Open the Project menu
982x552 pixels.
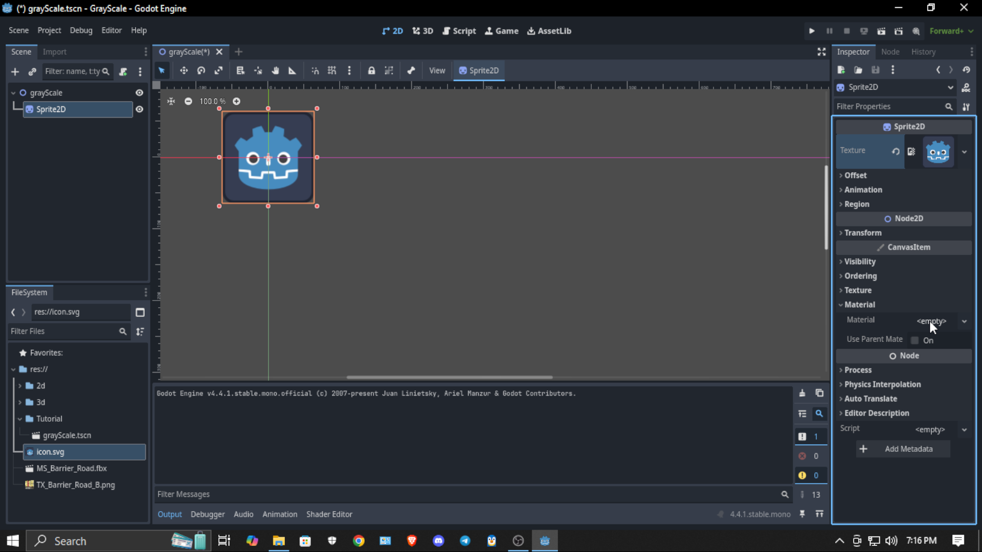(49, 31)
